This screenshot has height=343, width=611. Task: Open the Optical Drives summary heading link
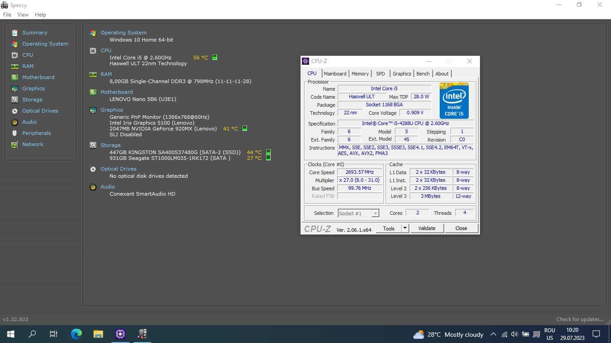coord(119,169)
